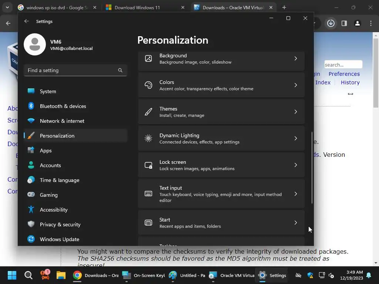379x284 pixels.
Task: Open Windows Update refresh icon
Action: 31,239
